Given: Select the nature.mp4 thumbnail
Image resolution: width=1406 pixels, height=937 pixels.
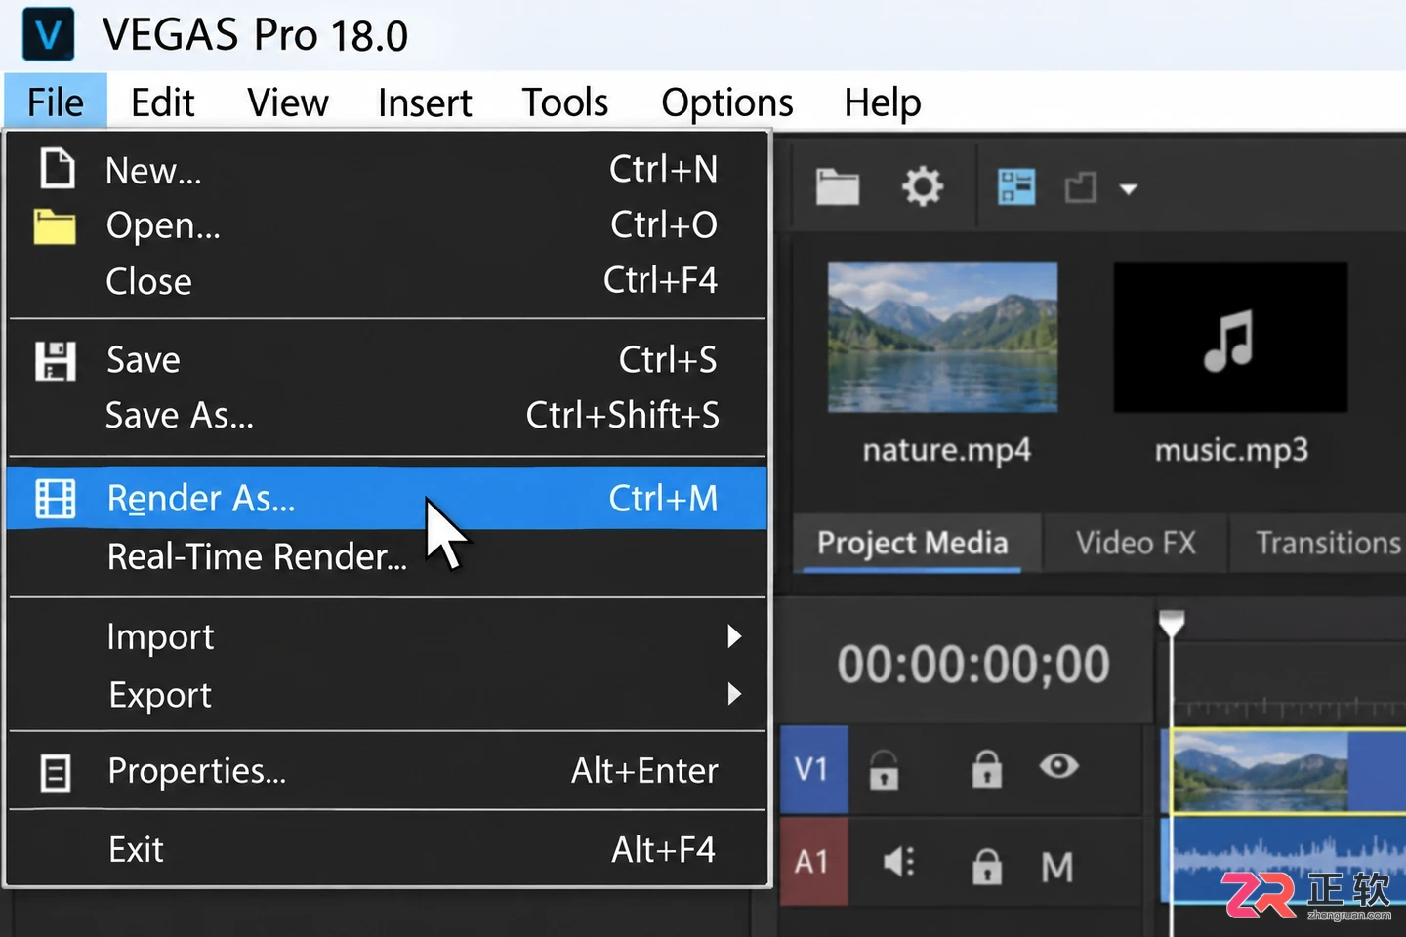Looking at the screenshot, I should [x=943, y=337].
